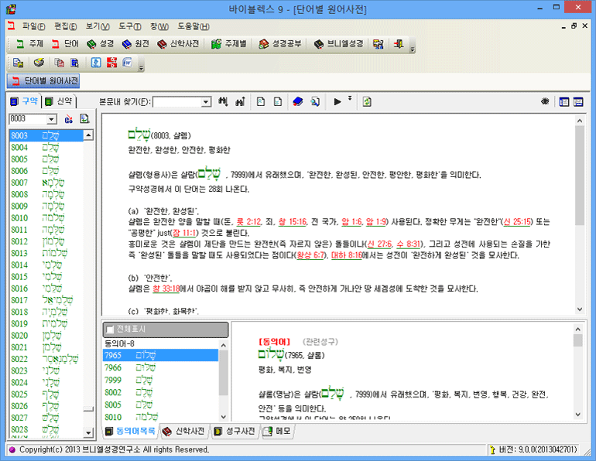The image size is (596, 461).
Task: Open the 원전 blue book tool
Action: (135, 44)
